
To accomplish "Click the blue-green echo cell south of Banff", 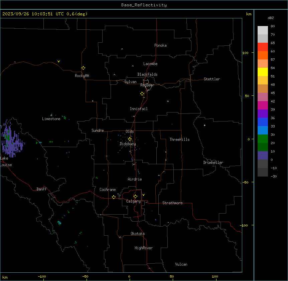I will pos(59,223).
